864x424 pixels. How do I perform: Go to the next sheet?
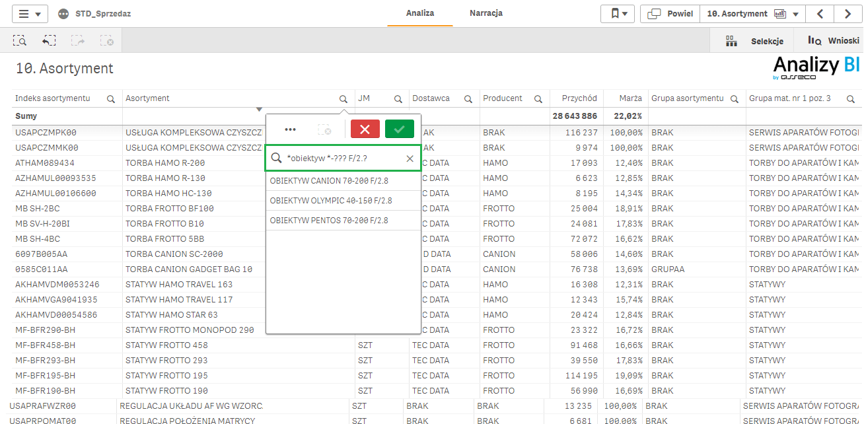(847, 13)
